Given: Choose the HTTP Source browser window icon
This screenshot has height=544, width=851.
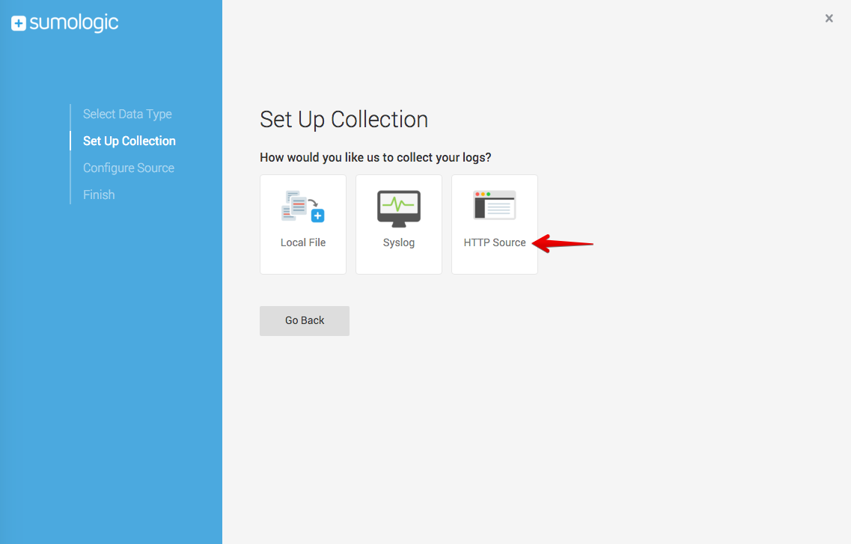Looking at the screenshot, I should click(x=494, y=205).
